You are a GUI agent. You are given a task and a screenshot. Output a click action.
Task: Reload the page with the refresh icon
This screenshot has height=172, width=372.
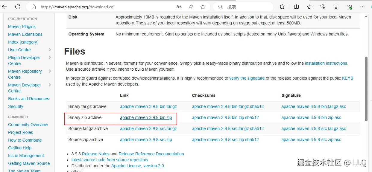tap(18, 7)
